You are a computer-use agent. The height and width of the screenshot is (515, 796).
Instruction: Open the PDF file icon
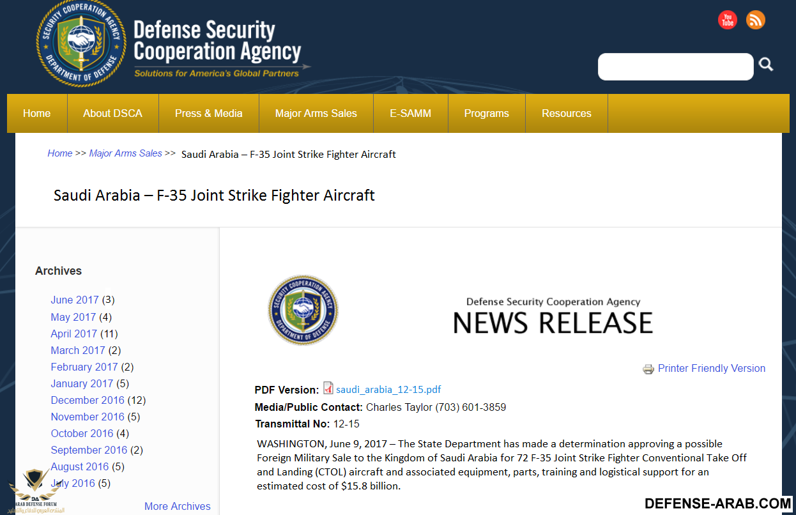(x=328, y=388)
